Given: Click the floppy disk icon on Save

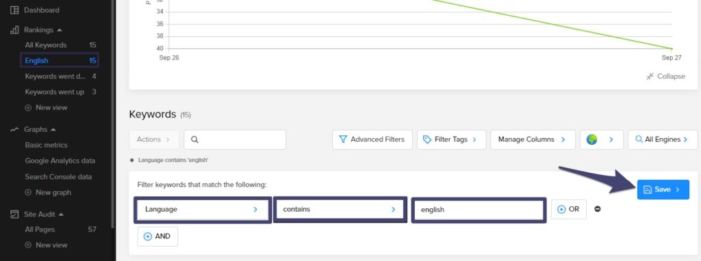Looking at the screenshot, I should pos(647,190).
